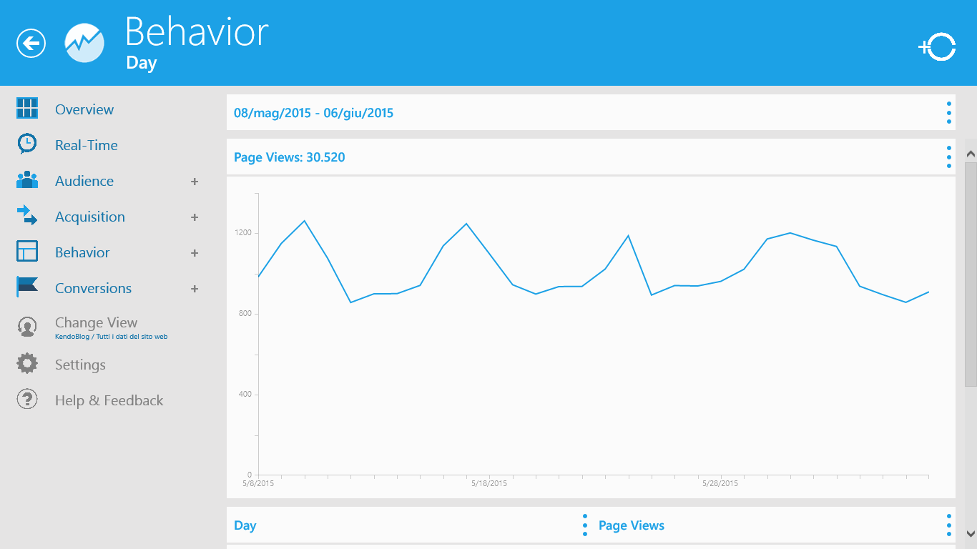Image resolution: width=977 pixels, height=549 pixels.
Task: Click the analytics chart logo icon
Action: [x=84, y=43]
